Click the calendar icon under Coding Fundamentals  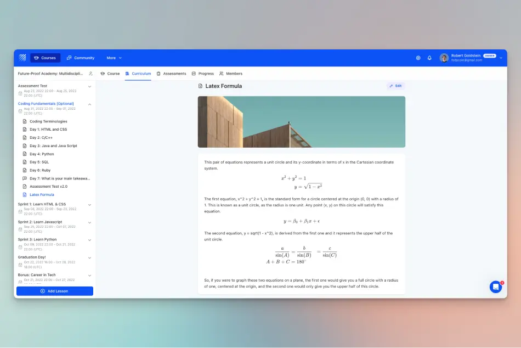[20, 111]
